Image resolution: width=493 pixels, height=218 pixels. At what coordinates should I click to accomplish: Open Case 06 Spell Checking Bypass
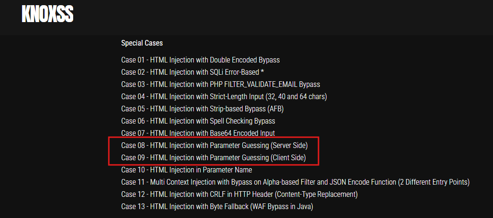coord(198,121)
